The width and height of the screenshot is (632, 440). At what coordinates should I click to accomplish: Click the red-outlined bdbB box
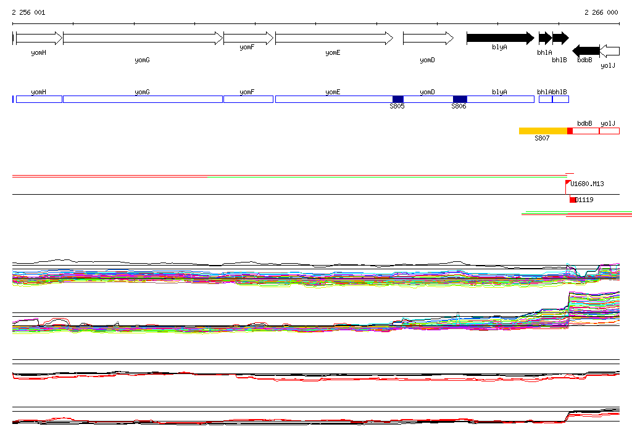pos(586,131)
